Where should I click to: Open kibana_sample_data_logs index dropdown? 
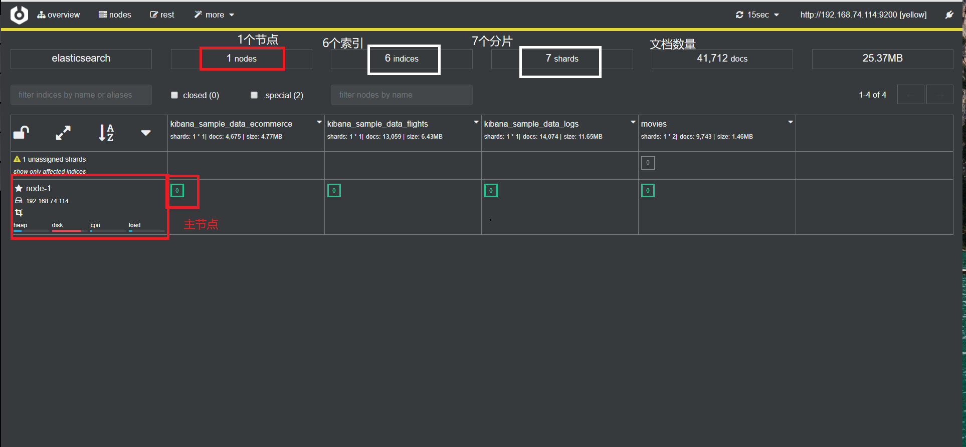click(x=633, y=122)
